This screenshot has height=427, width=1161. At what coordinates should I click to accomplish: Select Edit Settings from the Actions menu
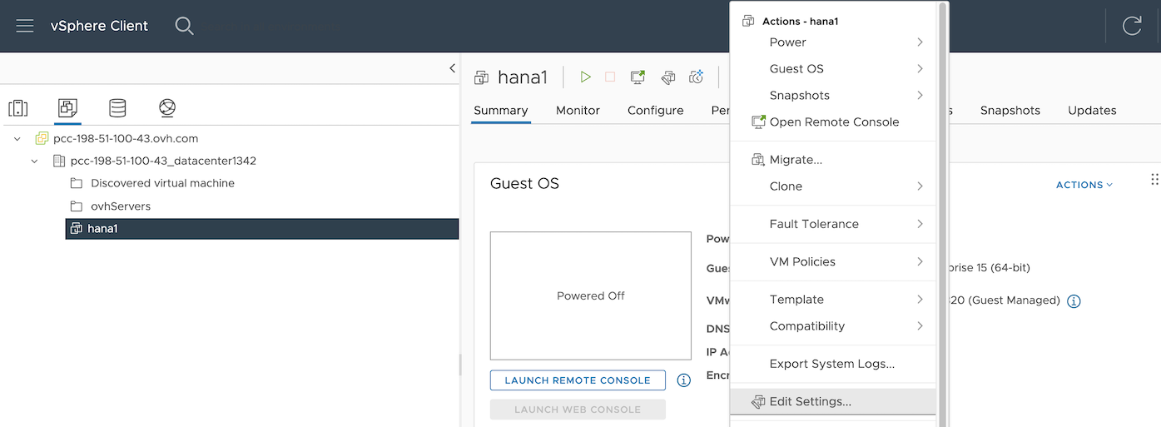(x=810, y=402)
